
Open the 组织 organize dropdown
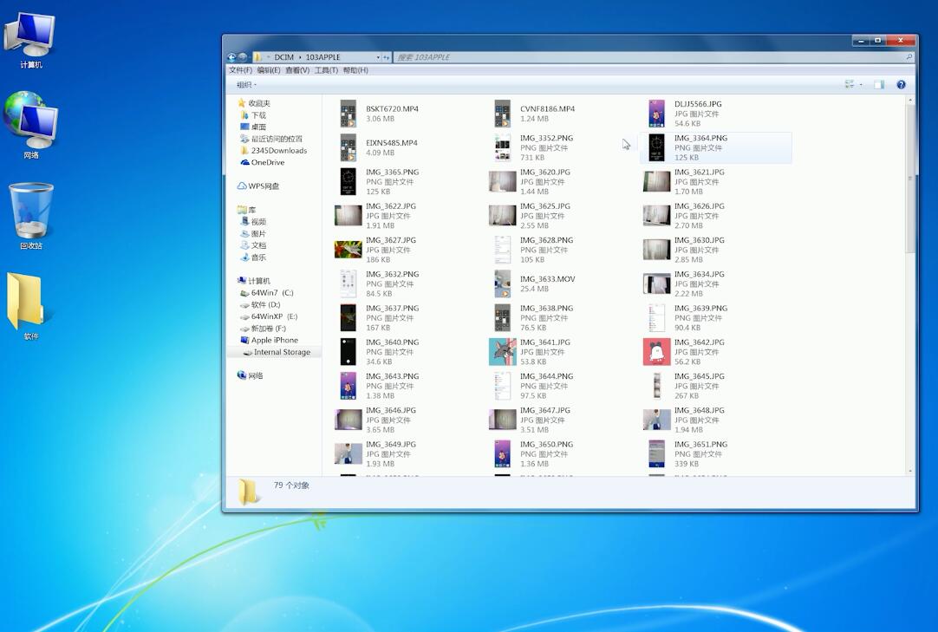tap(246, 85)
